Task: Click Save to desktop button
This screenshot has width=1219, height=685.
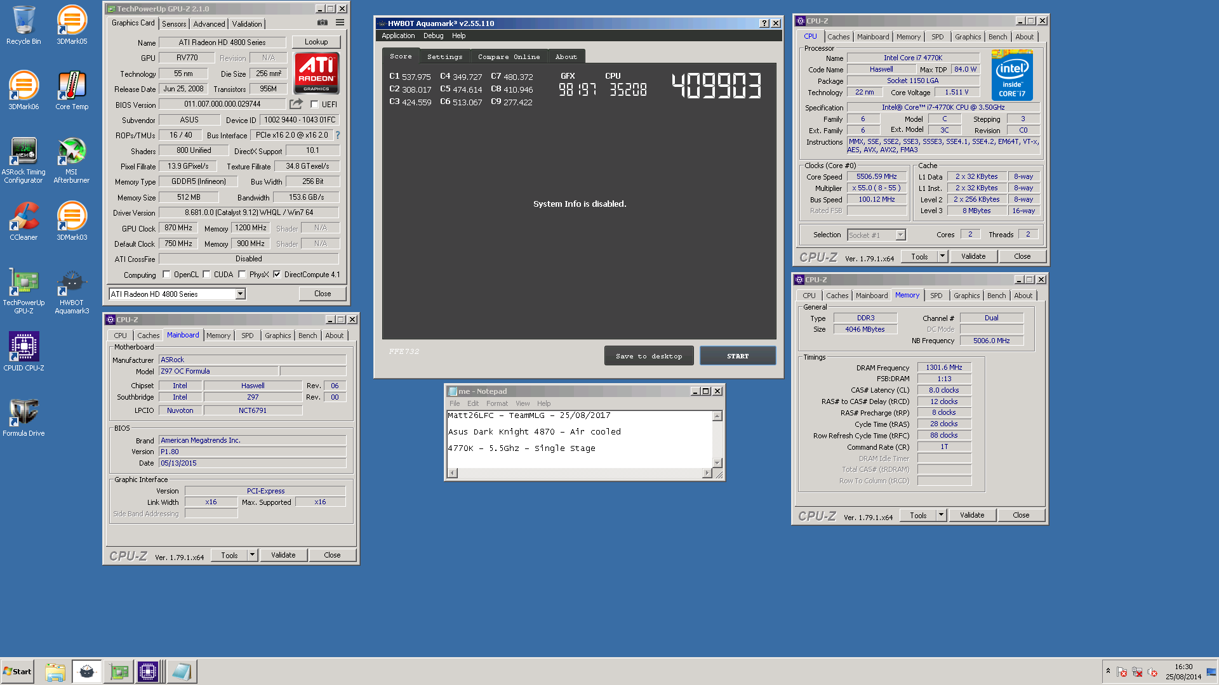Action: click(x=649, y=356)
